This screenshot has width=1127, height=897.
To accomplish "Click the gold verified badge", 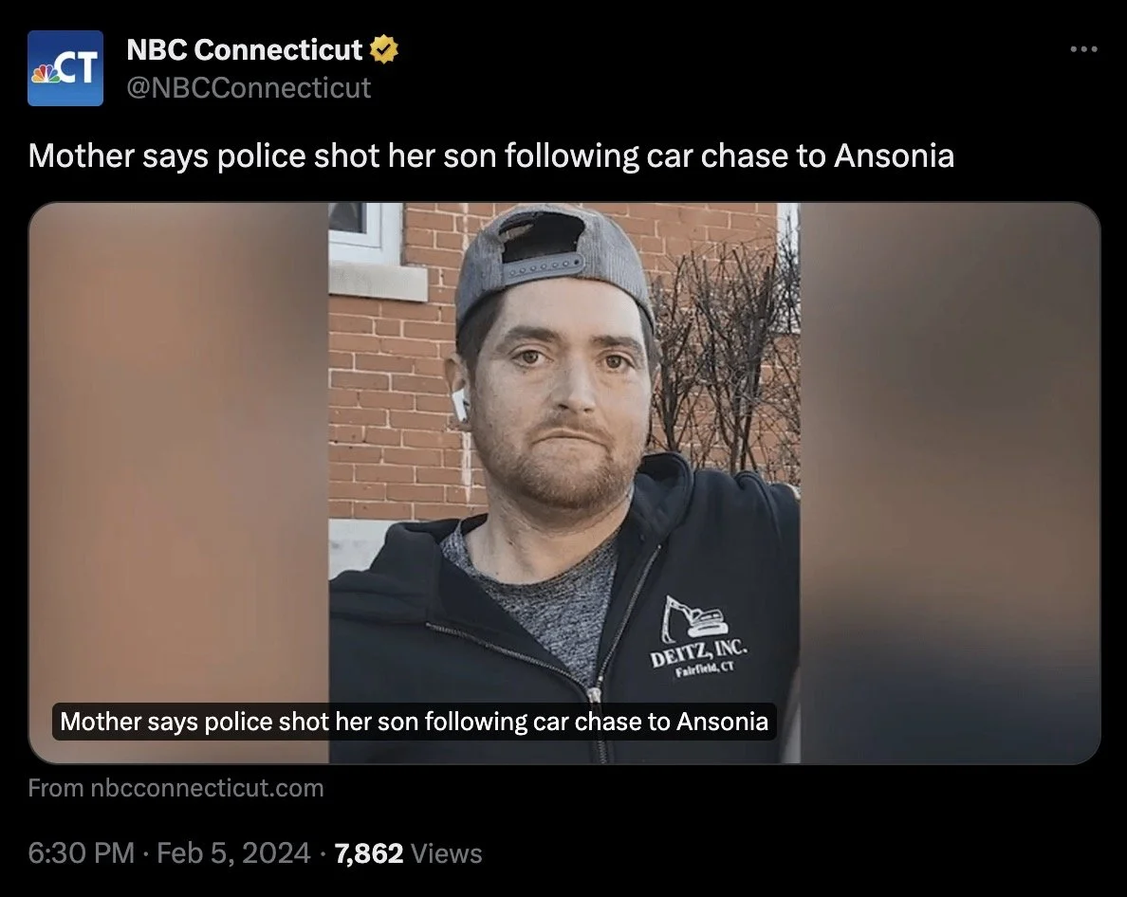I will click(x=384, y=49).
